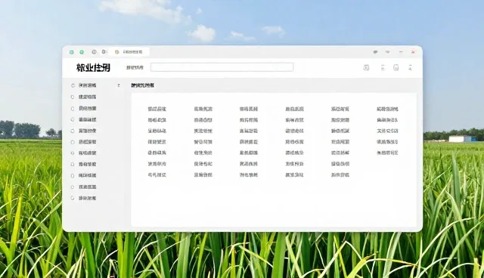This screenshot has height=278, width=484.
Task: Click the list-style icon in the header toolbar
Action: tap(383, 67)
